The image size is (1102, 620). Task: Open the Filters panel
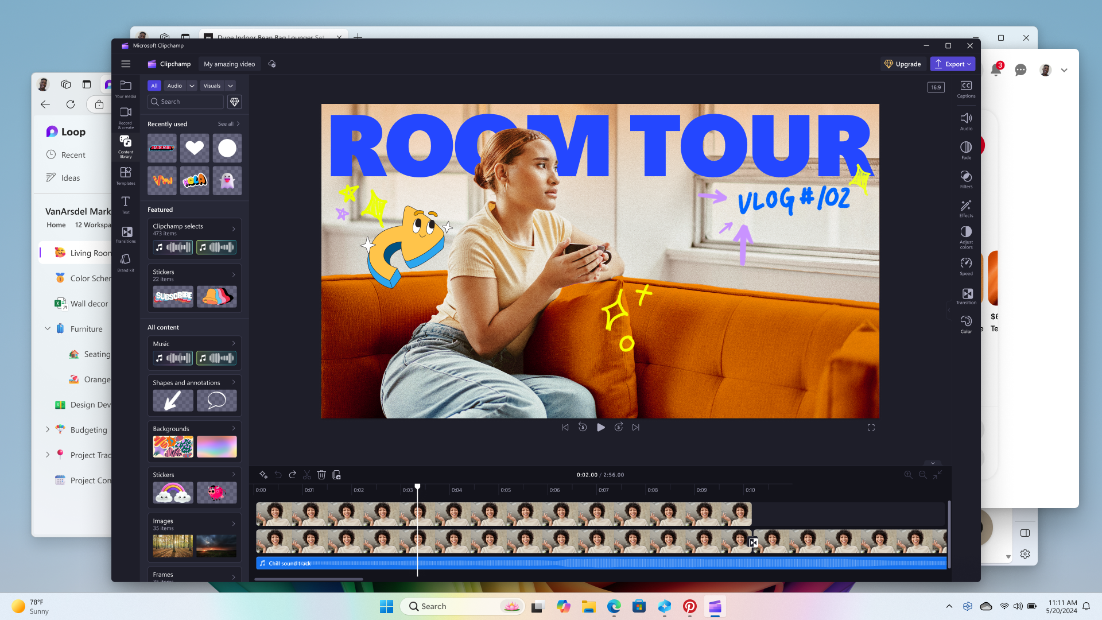click(966, 179)
